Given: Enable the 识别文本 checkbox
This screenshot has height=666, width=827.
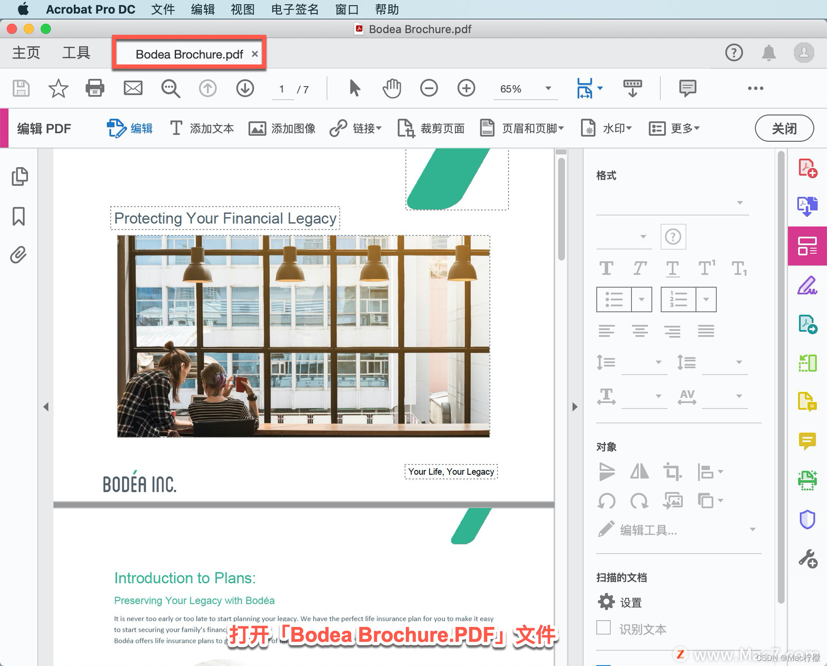Looking at the screenshot, I should click(603, 628).
